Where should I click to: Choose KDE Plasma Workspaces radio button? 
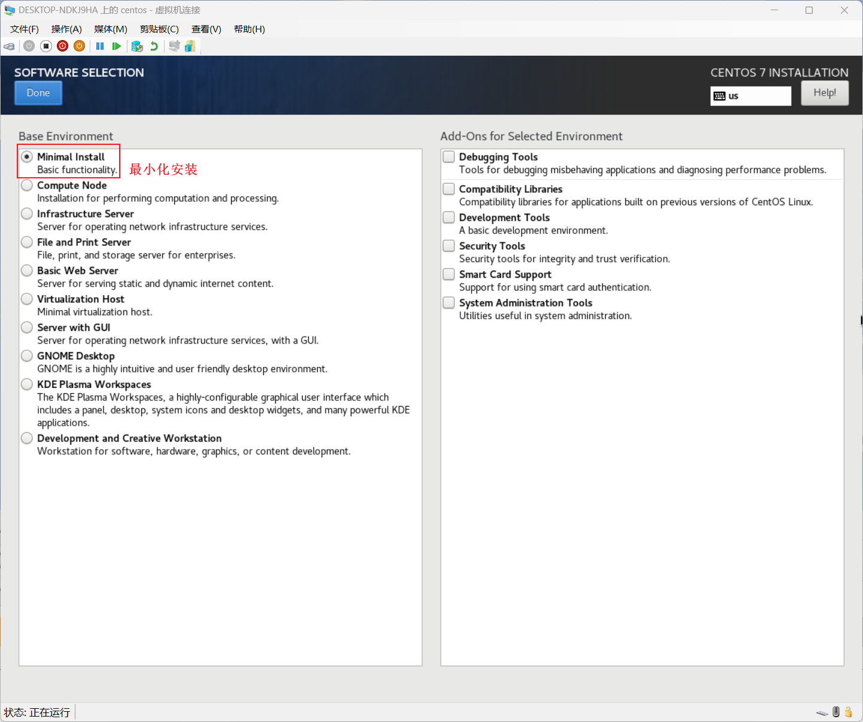click(x=27, y=384)
